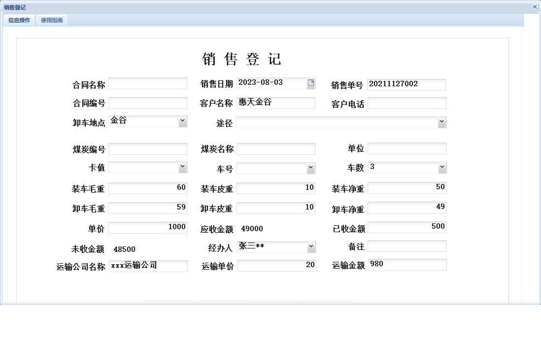Viewport: 541px width, 351px height.
Task: Open the 车号 dropdown
Action: pyautogui.click(x=311, y=168)
